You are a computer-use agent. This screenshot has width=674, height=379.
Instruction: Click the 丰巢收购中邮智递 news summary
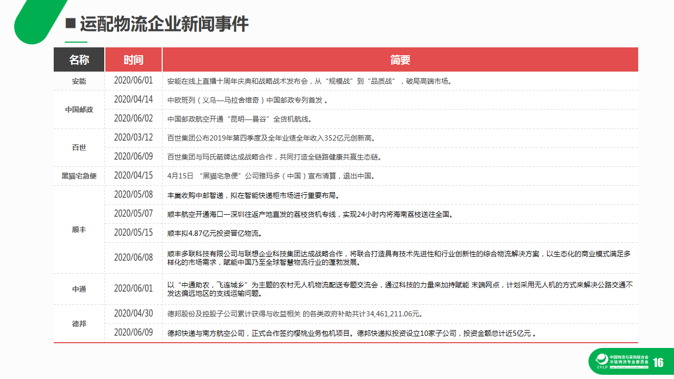coord(253,195)
